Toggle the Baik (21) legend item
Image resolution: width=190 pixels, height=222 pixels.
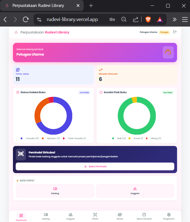point(119,138)
